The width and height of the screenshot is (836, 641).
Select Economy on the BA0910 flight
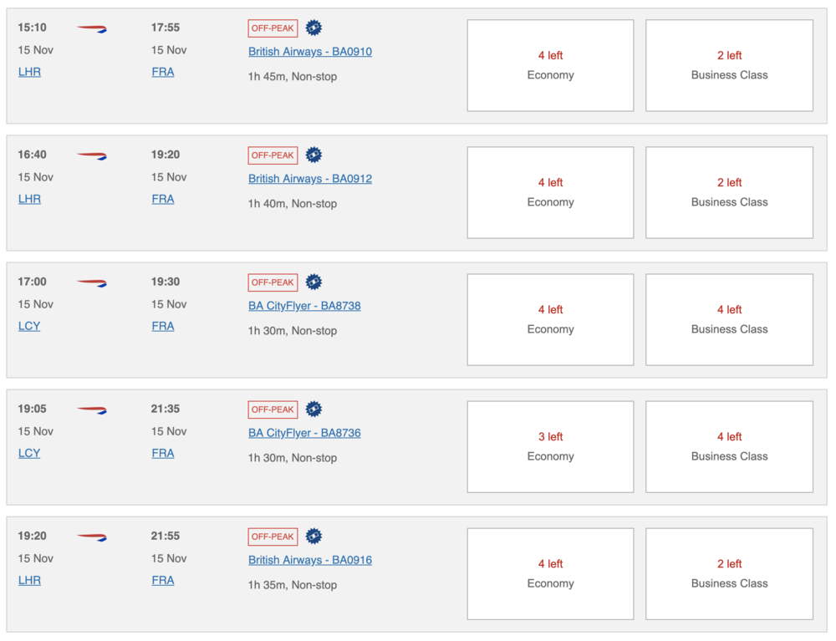pyautogui.click(x=550, y=65)
